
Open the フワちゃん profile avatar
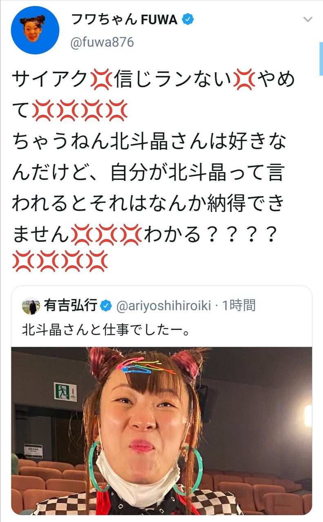click(x=35, y=30)
